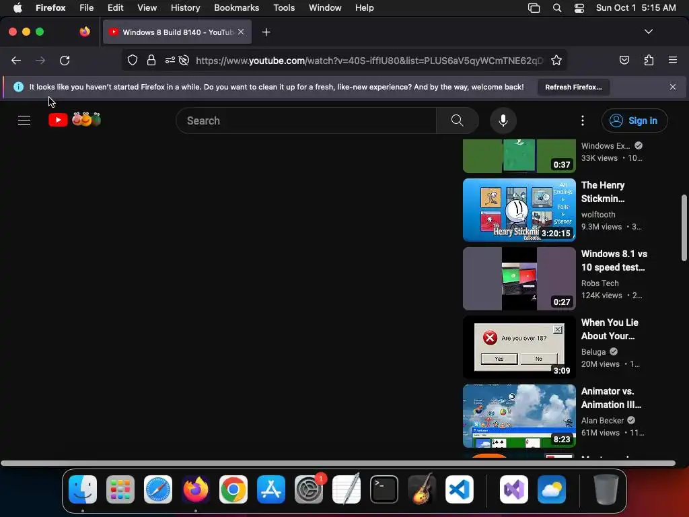Open the autoplay blocked permission icon
This screenshot has height=517, width=689.
(x=184, y=60)
